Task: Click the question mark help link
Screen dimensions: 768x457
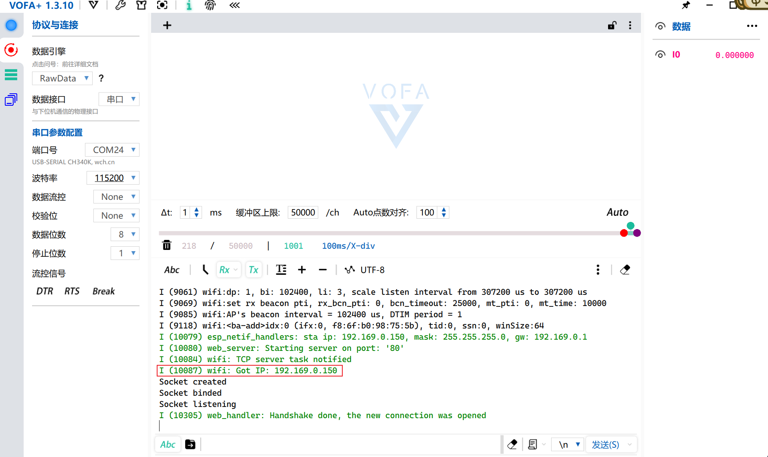Action: point(101,78)
